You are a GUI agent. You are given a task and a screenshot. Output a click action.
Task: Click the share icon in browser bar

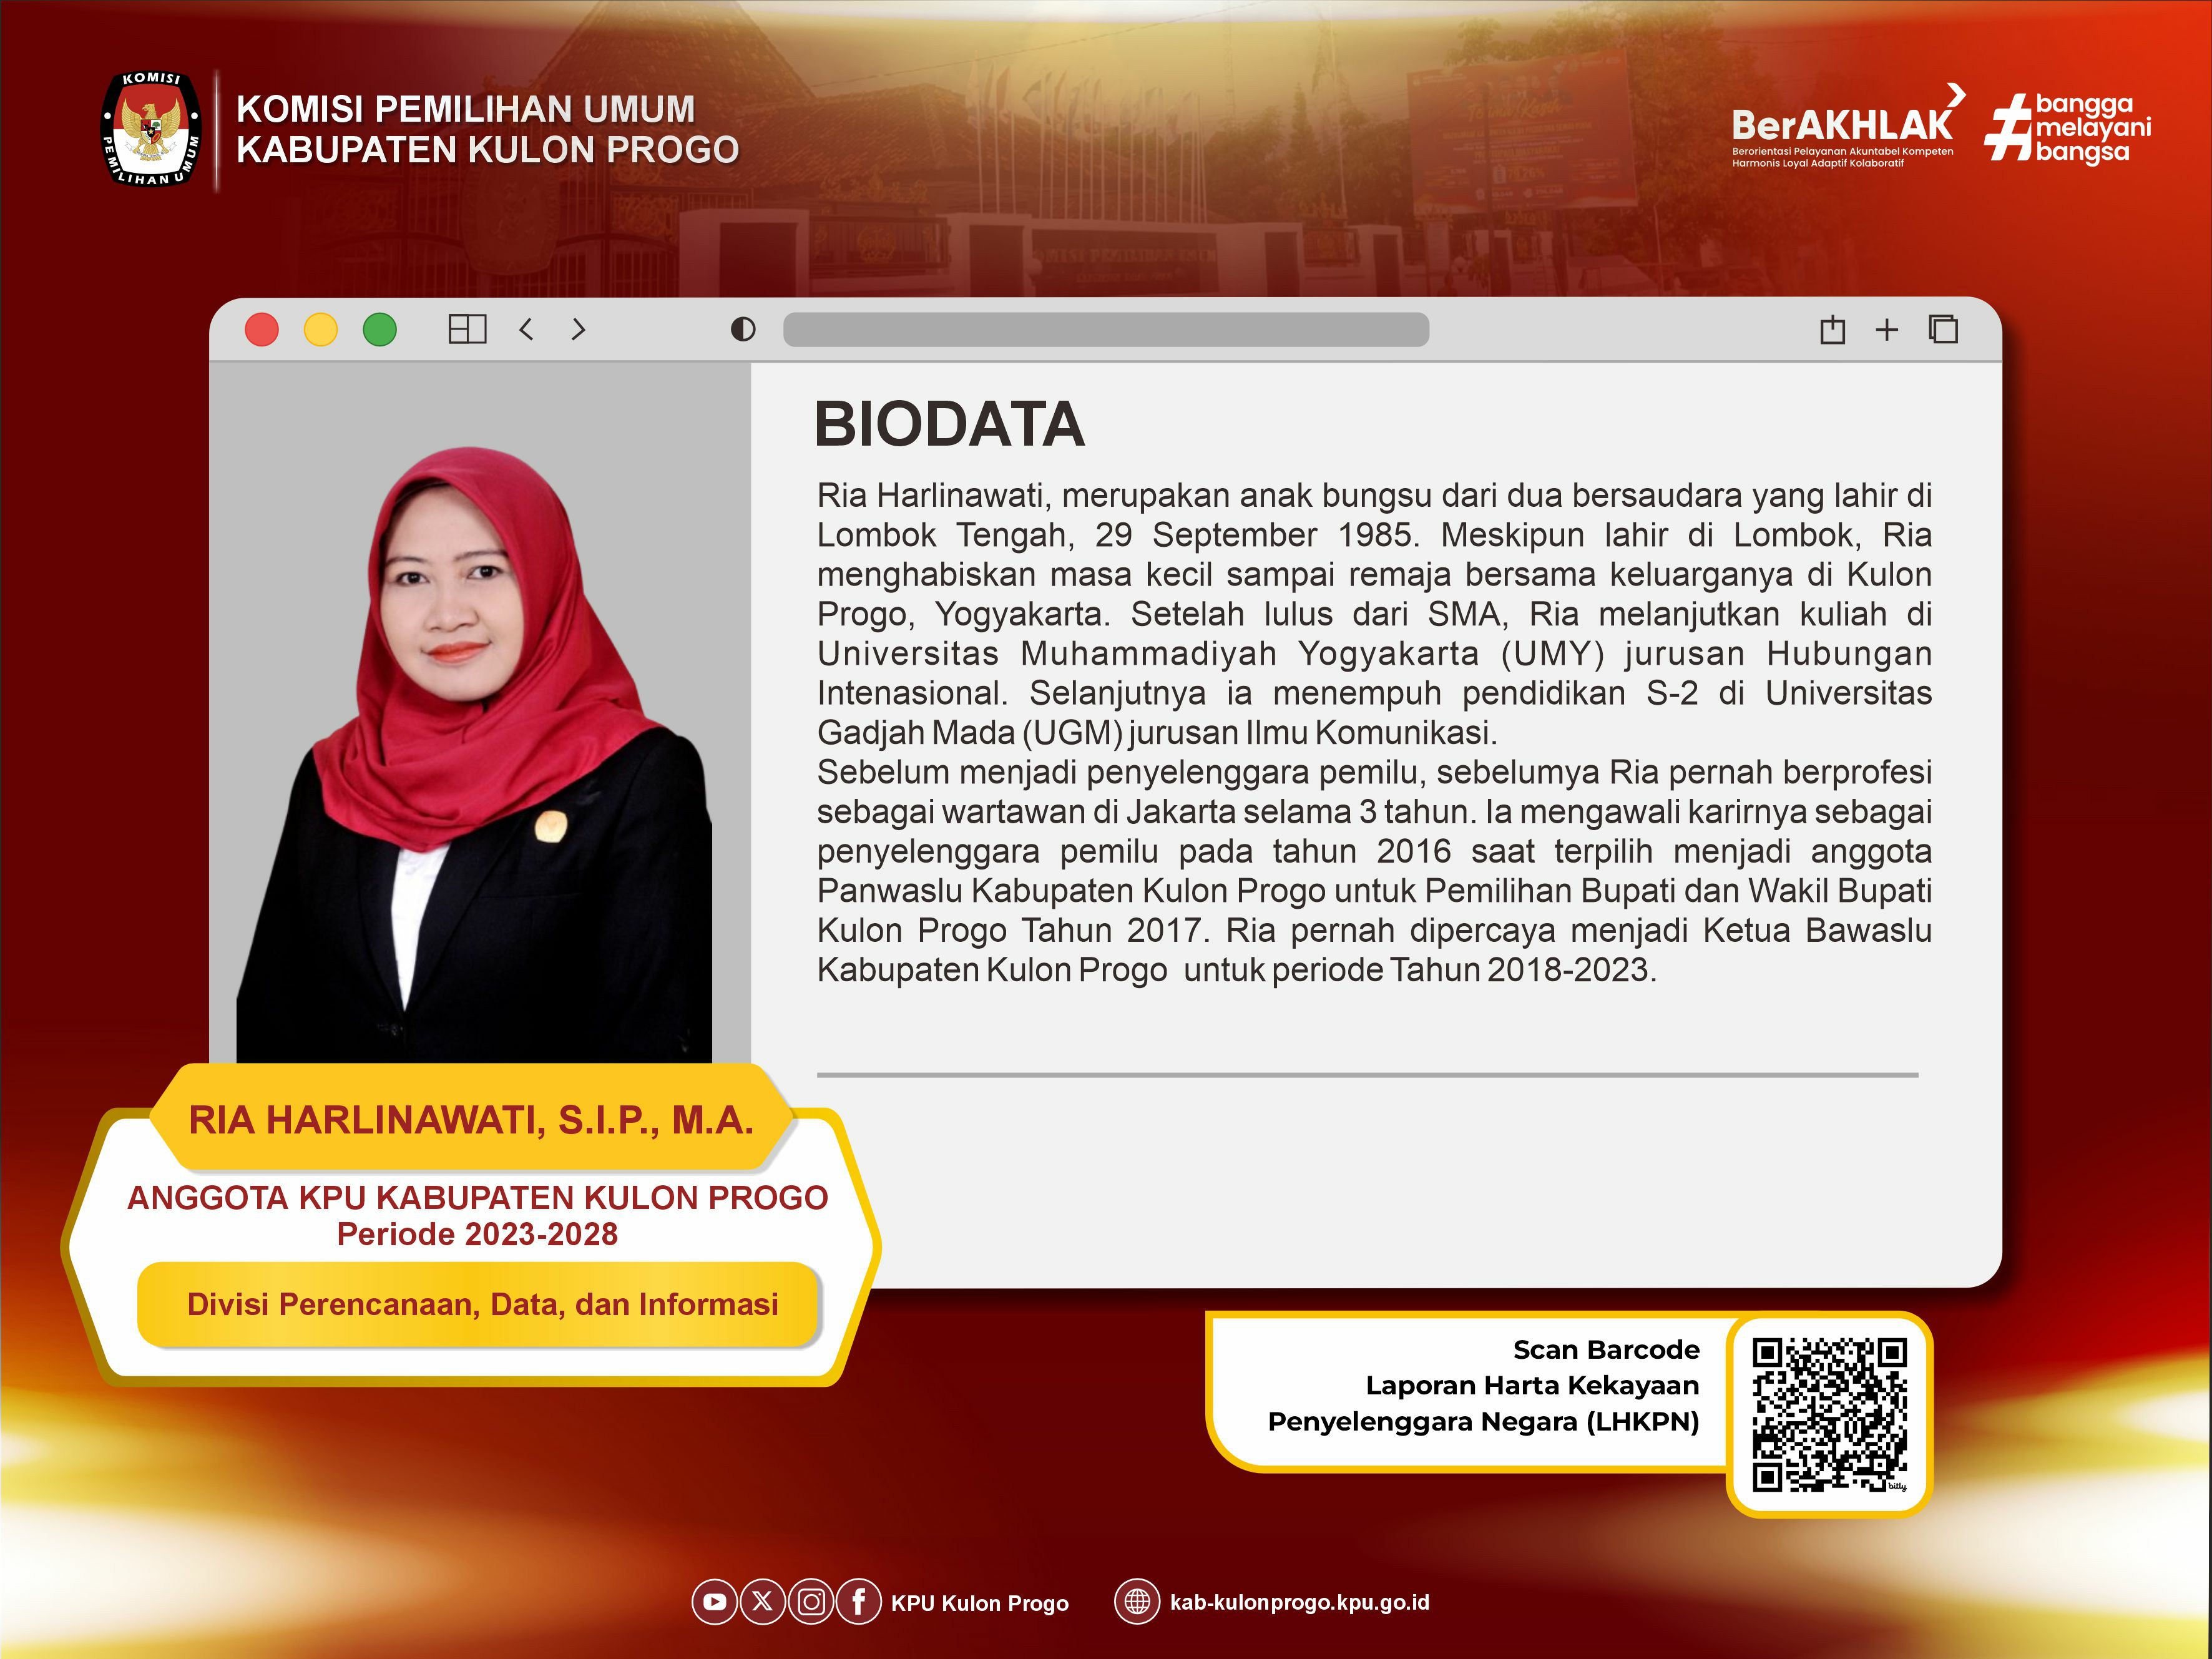[1832, 330]
